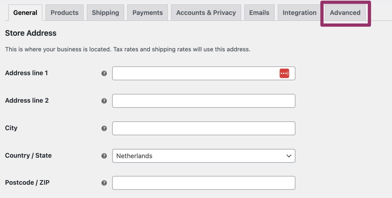Switch to the Integration tab
The height and width of the screenshot is (198, 392).
299,13
